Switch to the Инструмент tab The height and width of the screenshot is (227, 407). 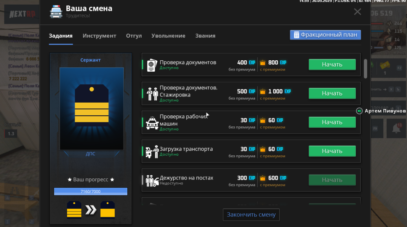pyautogui.click(x=99, y=36)
